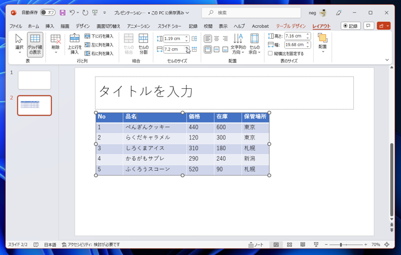Insert a row above
This screenshot has height=255, width=401.
tap(74, 44)
